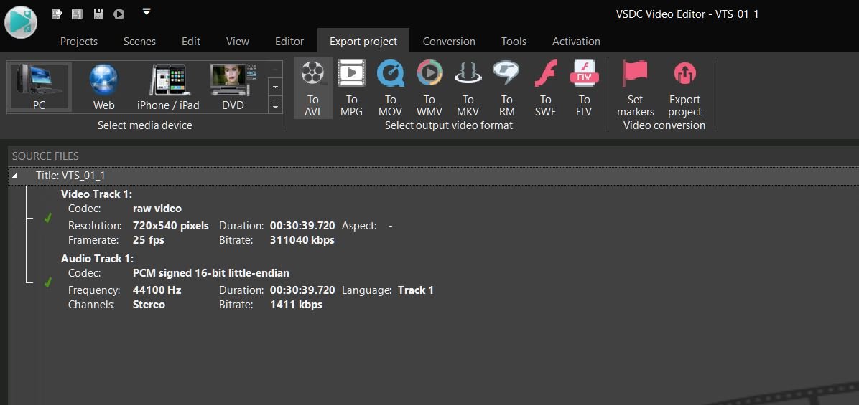Image resolution: width=859 pixels, height=405 pixels.
Task: Switch to the Editor tab
Action: pyautogui.click(x=289, y=42)
